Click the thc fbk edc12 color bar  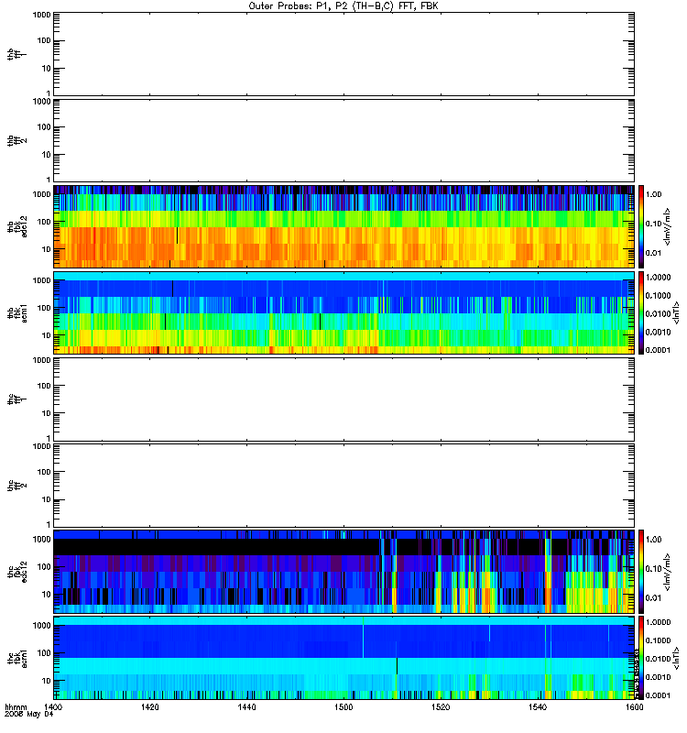pyautogui.click(x=641, y=572)
